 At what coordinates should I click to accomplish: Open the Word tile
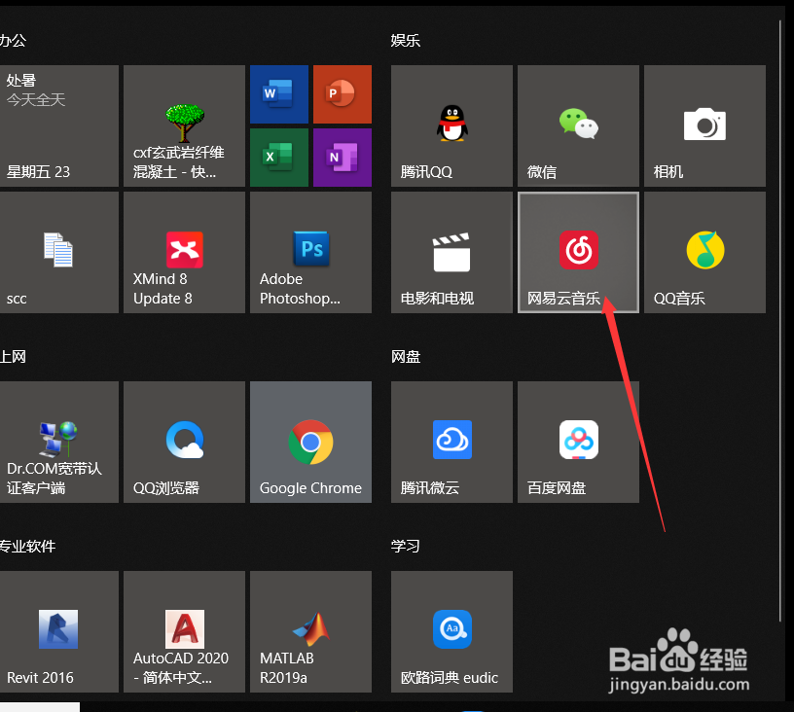(279, 94)
